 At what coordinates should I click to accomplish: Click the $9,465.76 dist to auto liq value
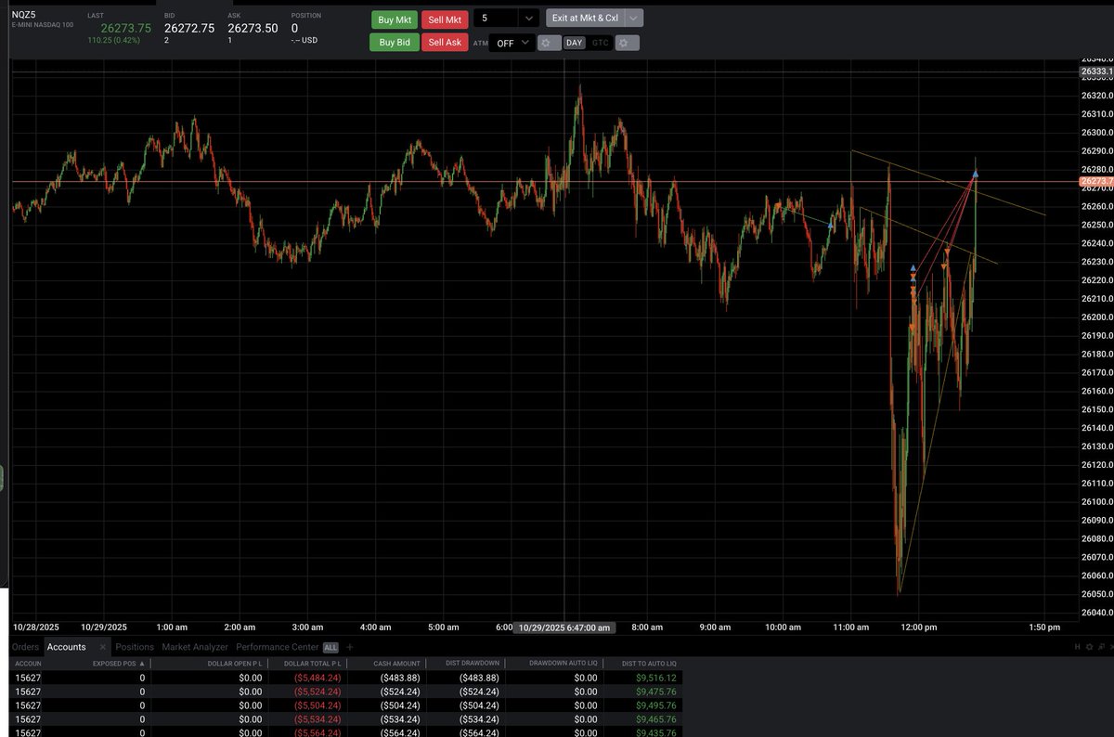click(655, 719)
